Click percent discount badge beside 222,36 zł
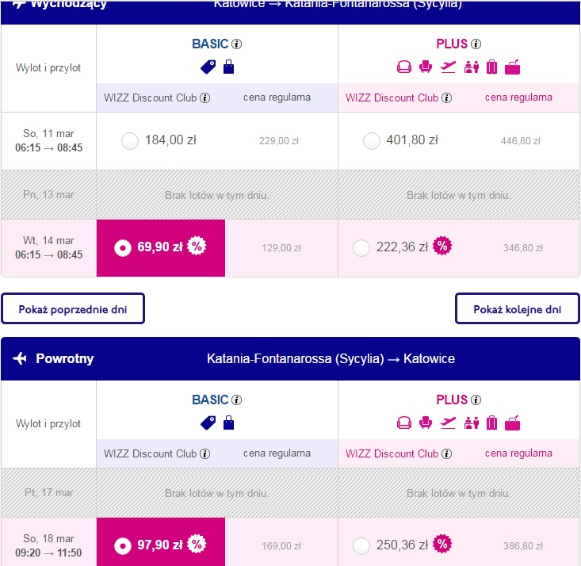581x566 pixels. (442, 246)
